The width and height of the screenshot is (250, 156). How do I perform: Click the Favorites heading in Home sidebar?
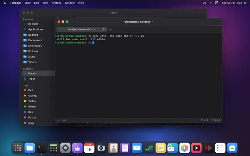(x=28, y=19)
